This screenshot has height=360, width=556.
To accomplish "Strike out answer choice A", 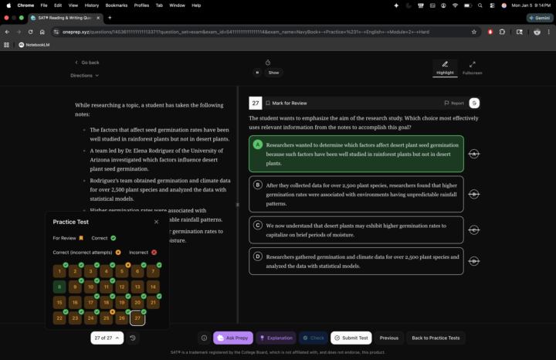I will 474,154.
